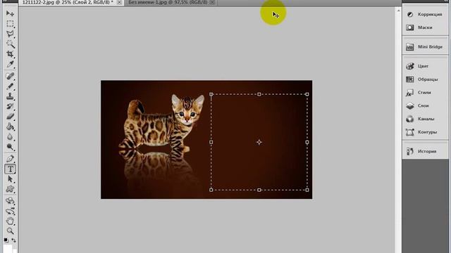
Task: Open the Mini Bridge panel
Action: pyautogui.click(x=425, y=47)
